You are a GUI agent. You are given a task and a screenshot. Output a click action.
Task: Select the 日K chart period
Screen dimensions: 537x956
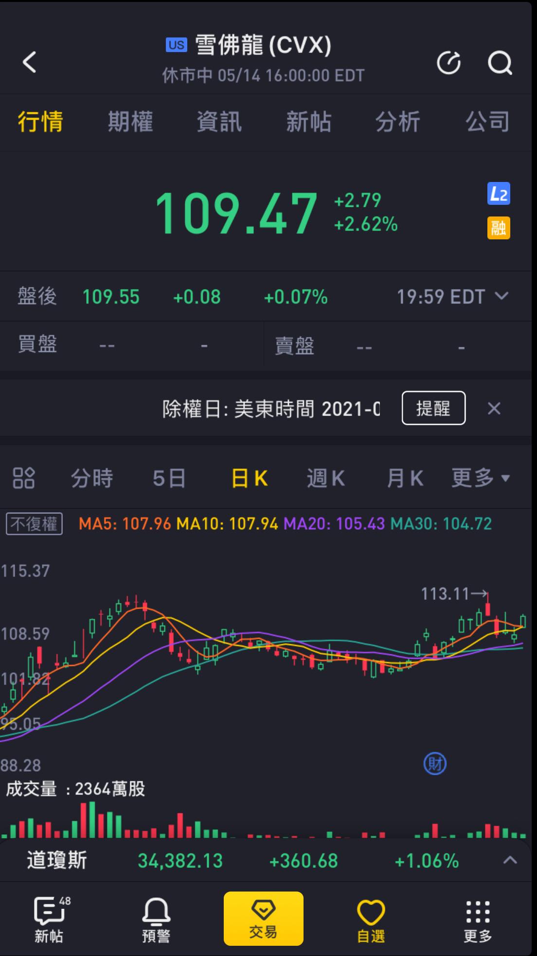tap(250, 478)
